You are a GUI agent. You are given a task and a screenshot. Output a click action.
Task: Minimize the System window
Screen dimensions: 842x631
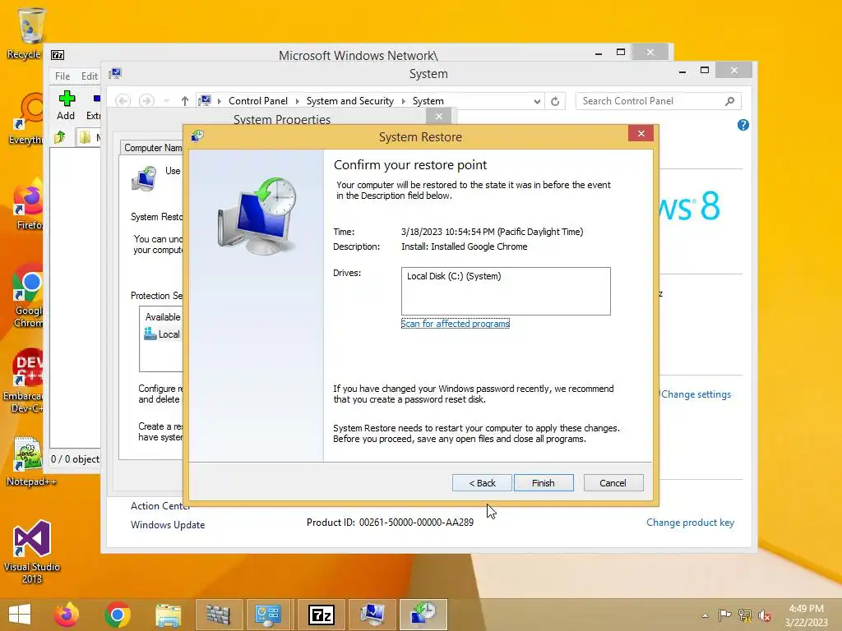(x=682, y=71)
